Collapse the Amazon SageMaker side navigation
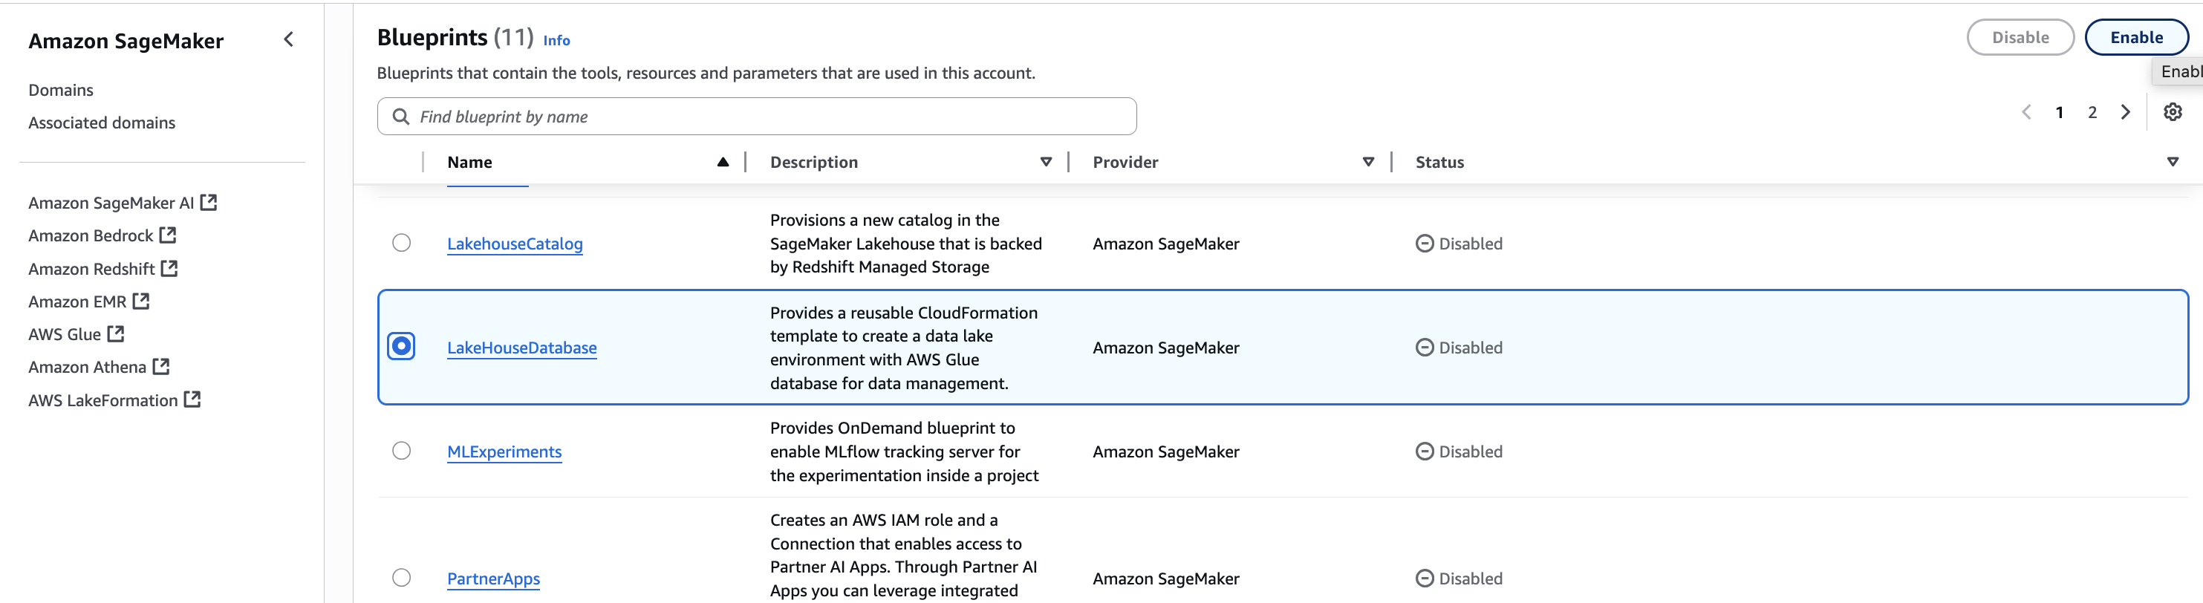Screen dimensions: 2203x603 tap(288, 39)
